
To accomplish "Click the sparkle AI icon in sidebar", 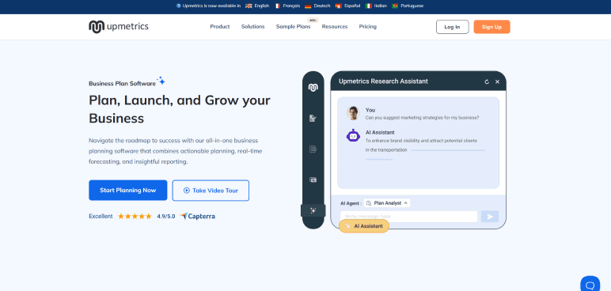I will [x=313, y=210].
